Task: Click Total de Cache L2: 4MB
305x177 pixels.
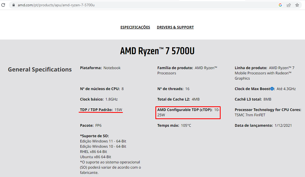Action: pyautogui.click(x=178, y=99)
